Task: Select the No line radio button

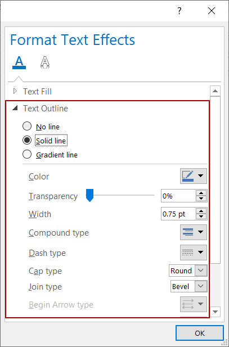Action: [x=27, y=127]
